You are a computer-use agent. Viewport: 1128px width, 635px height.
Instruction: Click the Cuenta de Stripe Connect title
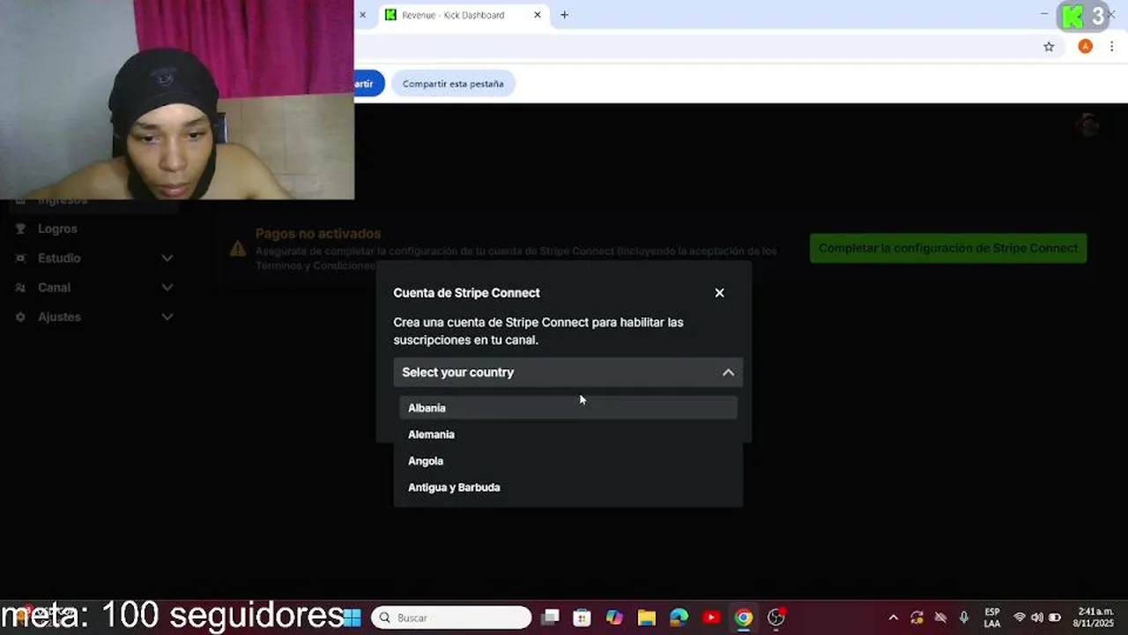(x=466, y=293)
